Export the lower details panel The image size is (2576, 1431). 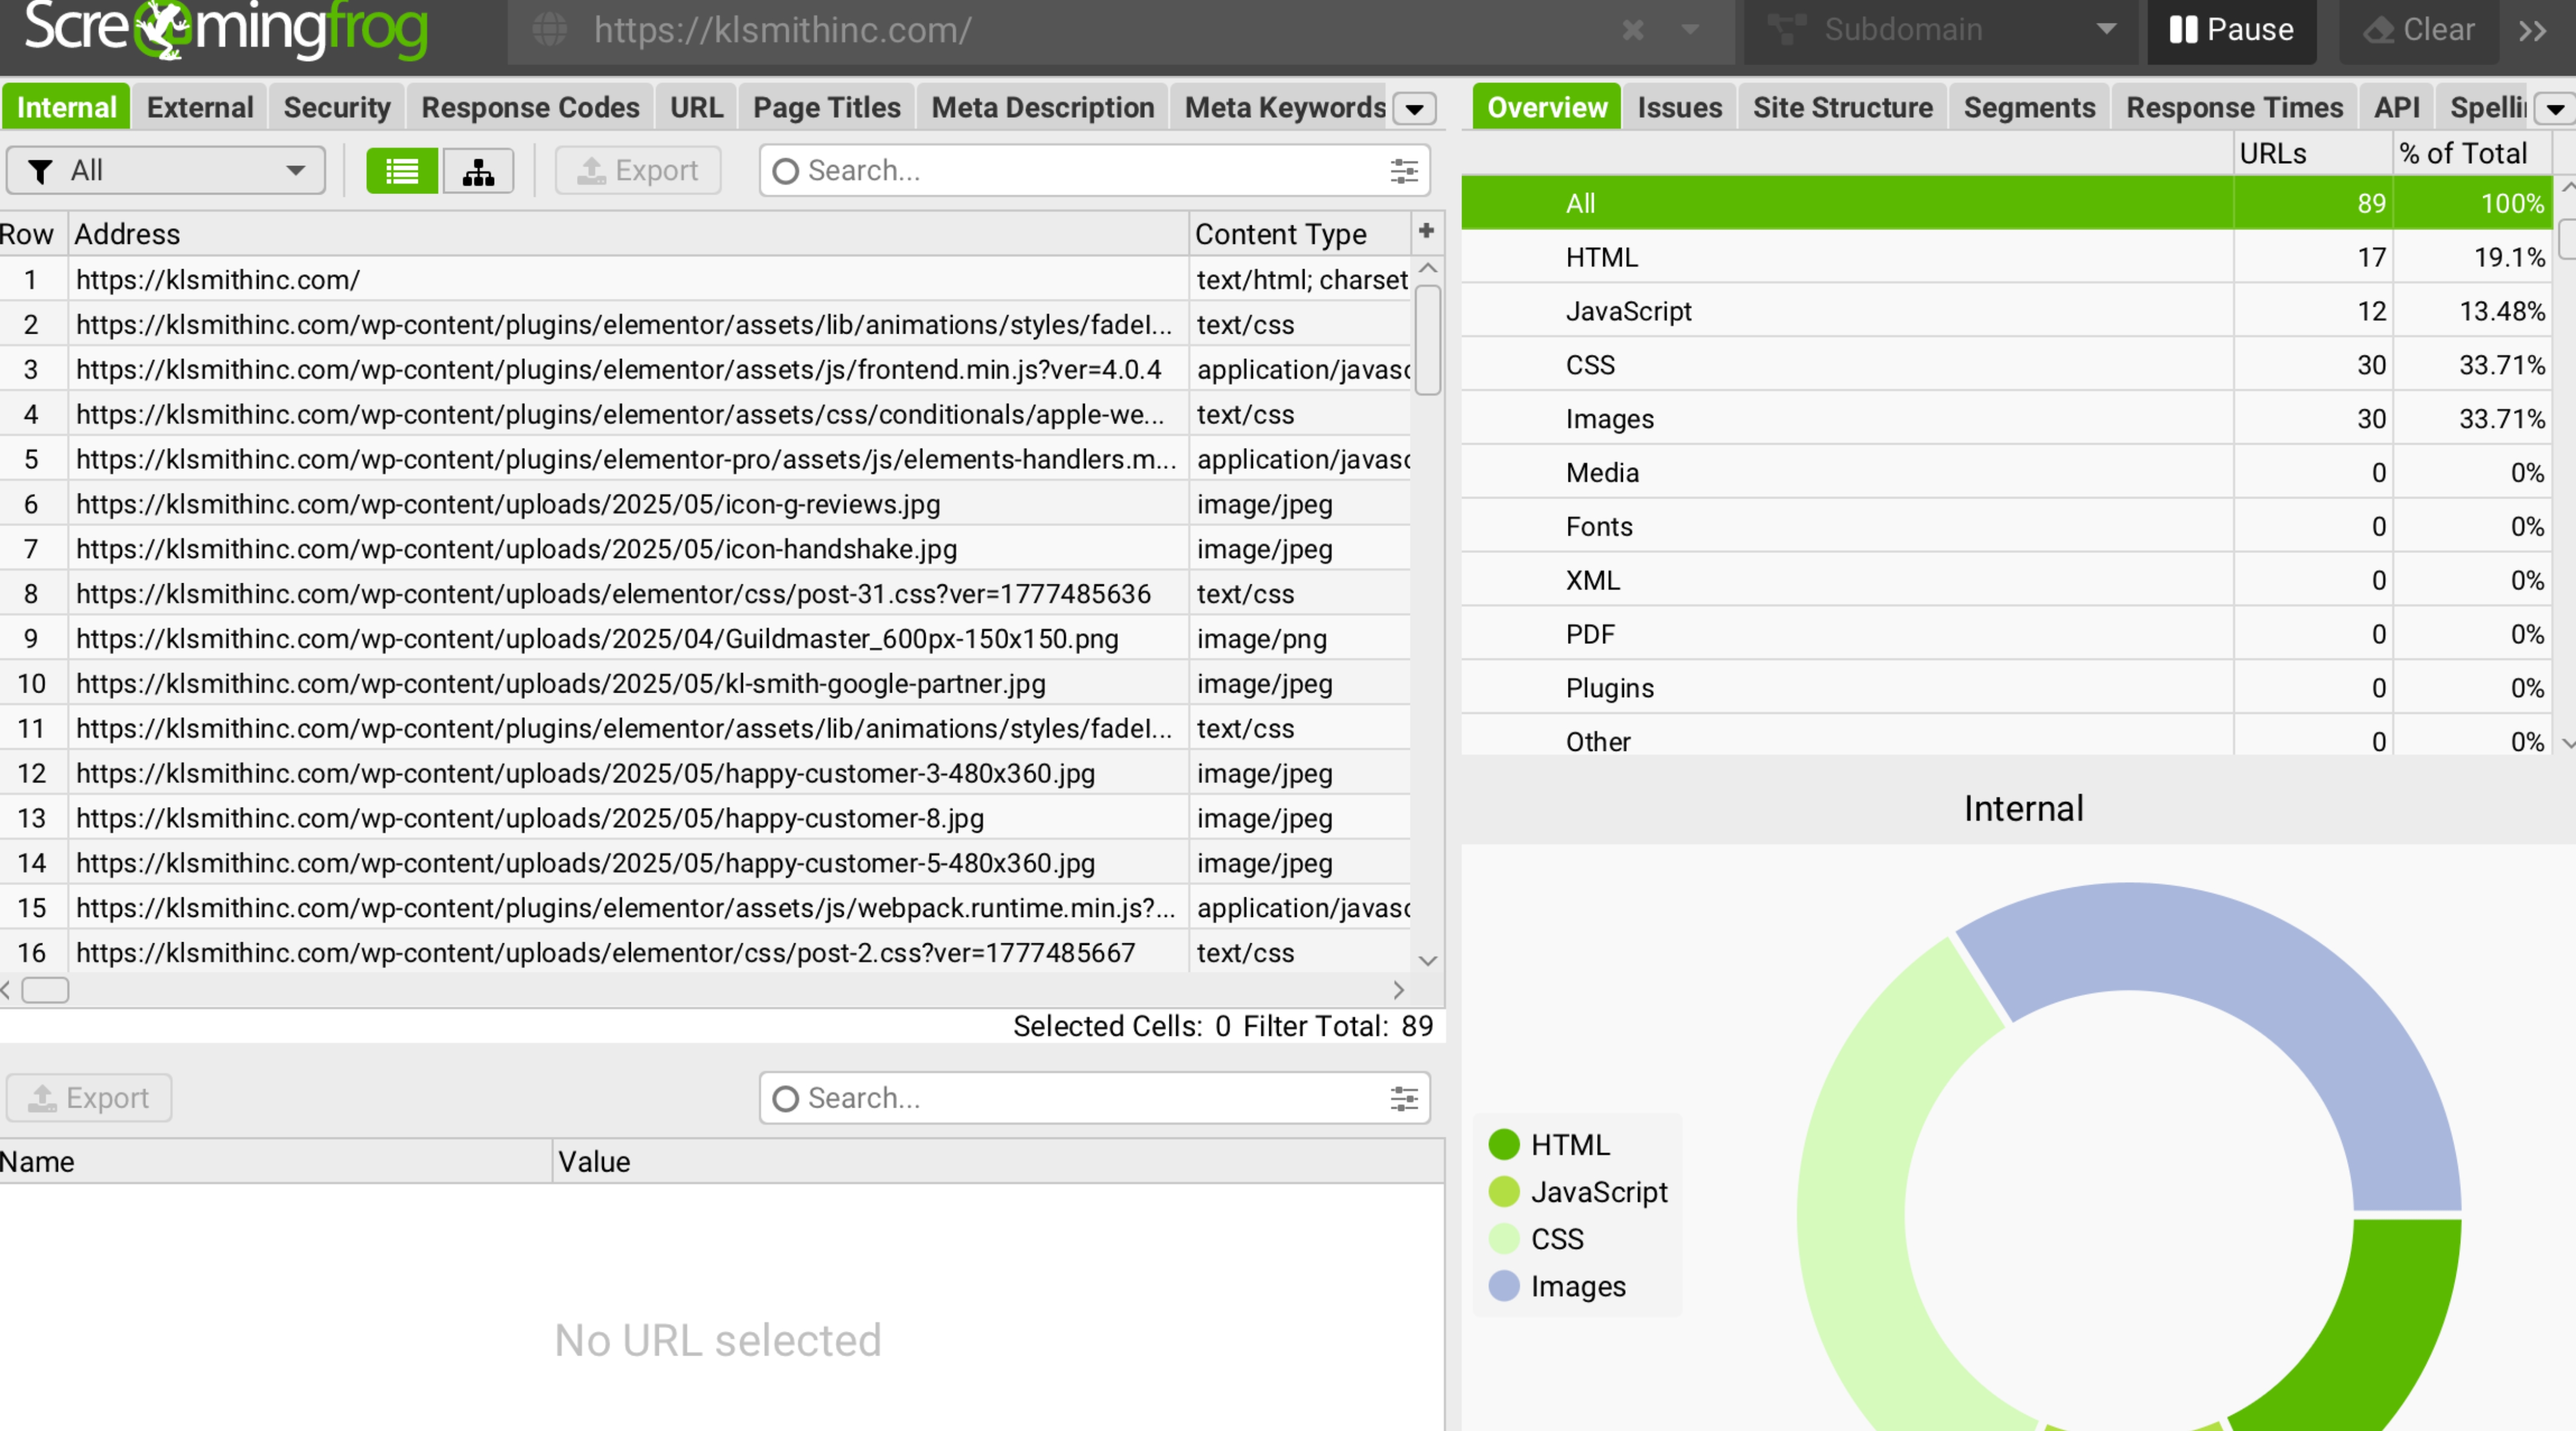coord(89,1098)
